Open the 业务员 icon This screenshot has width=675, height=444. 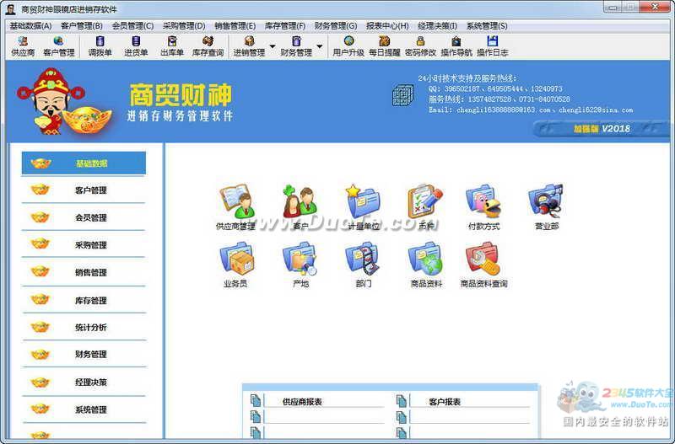[x=236, y=265]
